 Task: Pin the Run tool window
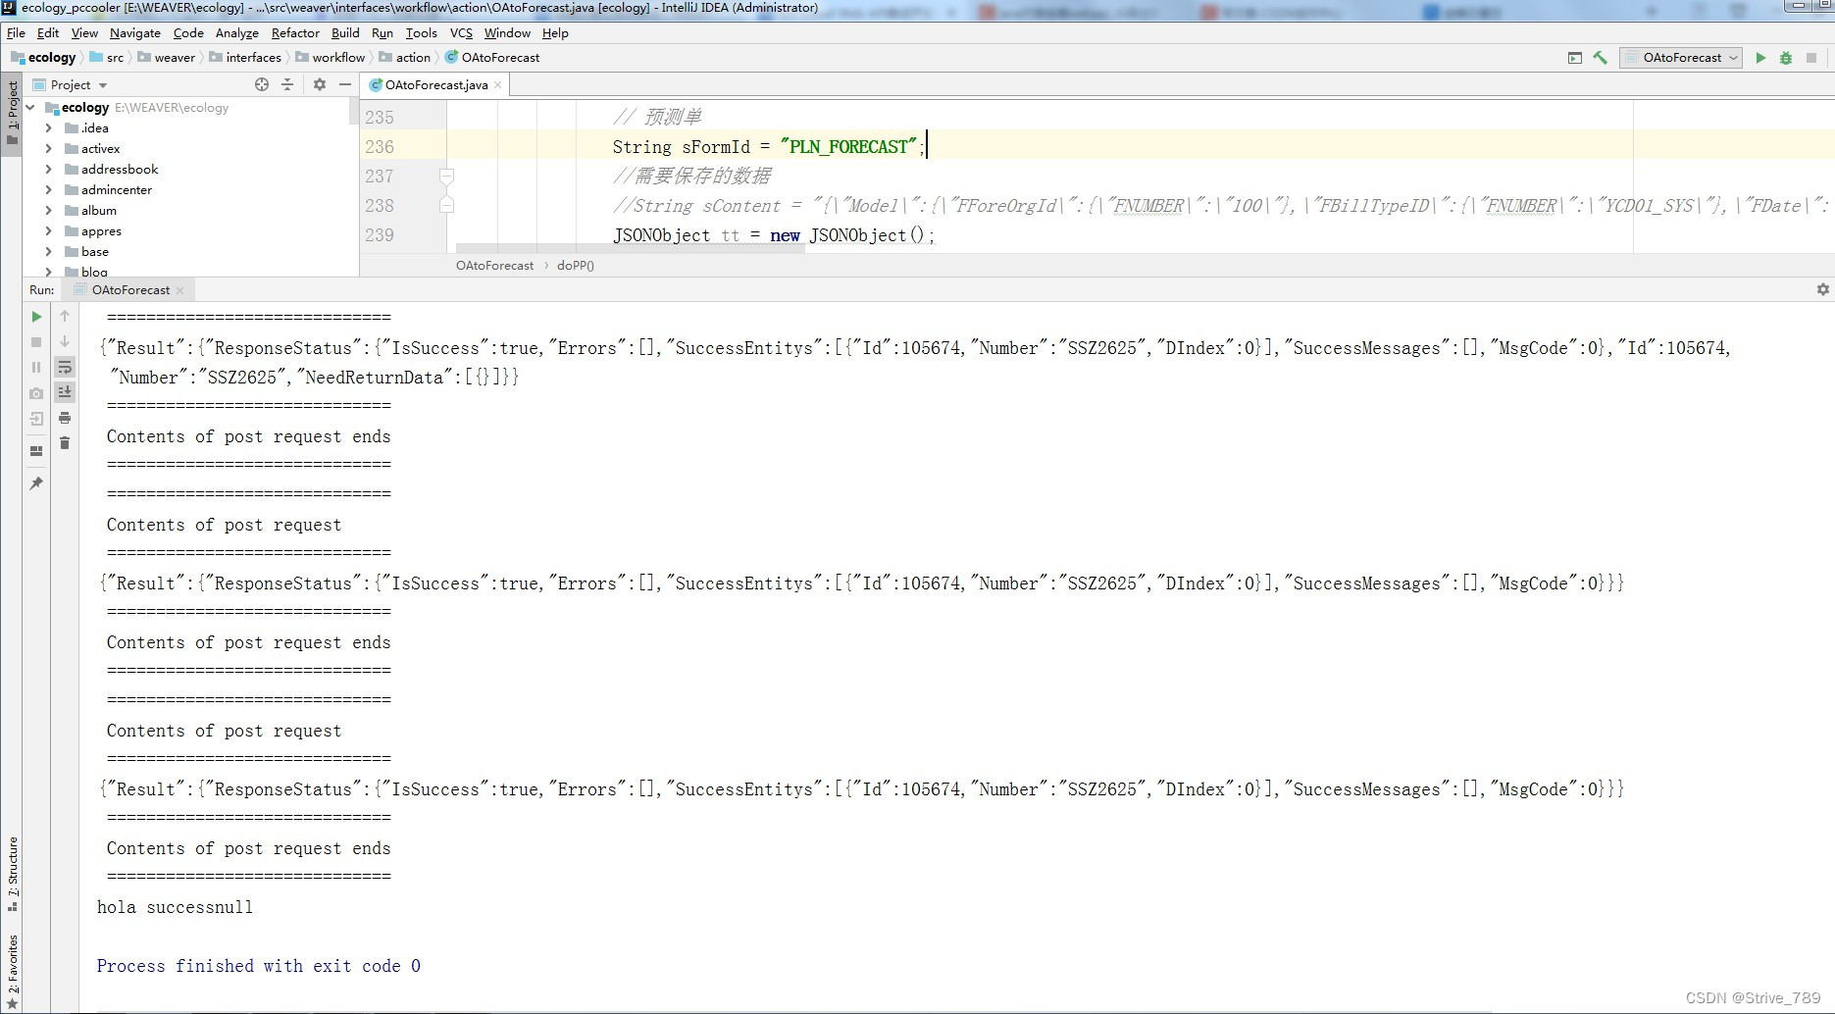(x=36, y=482)
